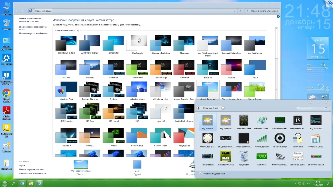This screenshot has height=187, width=333.
Task: Select the Recycle Bin gadget
Action: click(244, 158)
